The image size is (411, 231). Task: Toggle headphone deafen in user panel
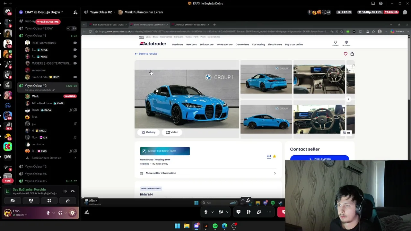pos(60,213)
